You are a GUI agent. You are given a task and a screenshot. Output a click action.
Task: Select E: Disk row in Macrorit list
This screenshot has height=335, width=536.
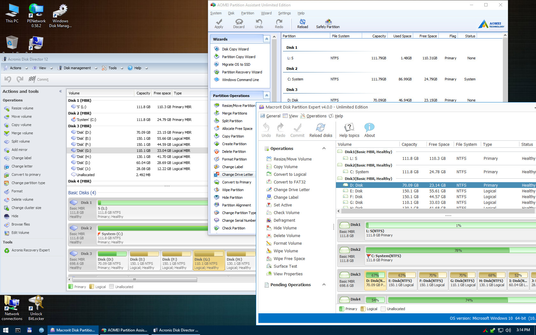click(x=436, y=191)
